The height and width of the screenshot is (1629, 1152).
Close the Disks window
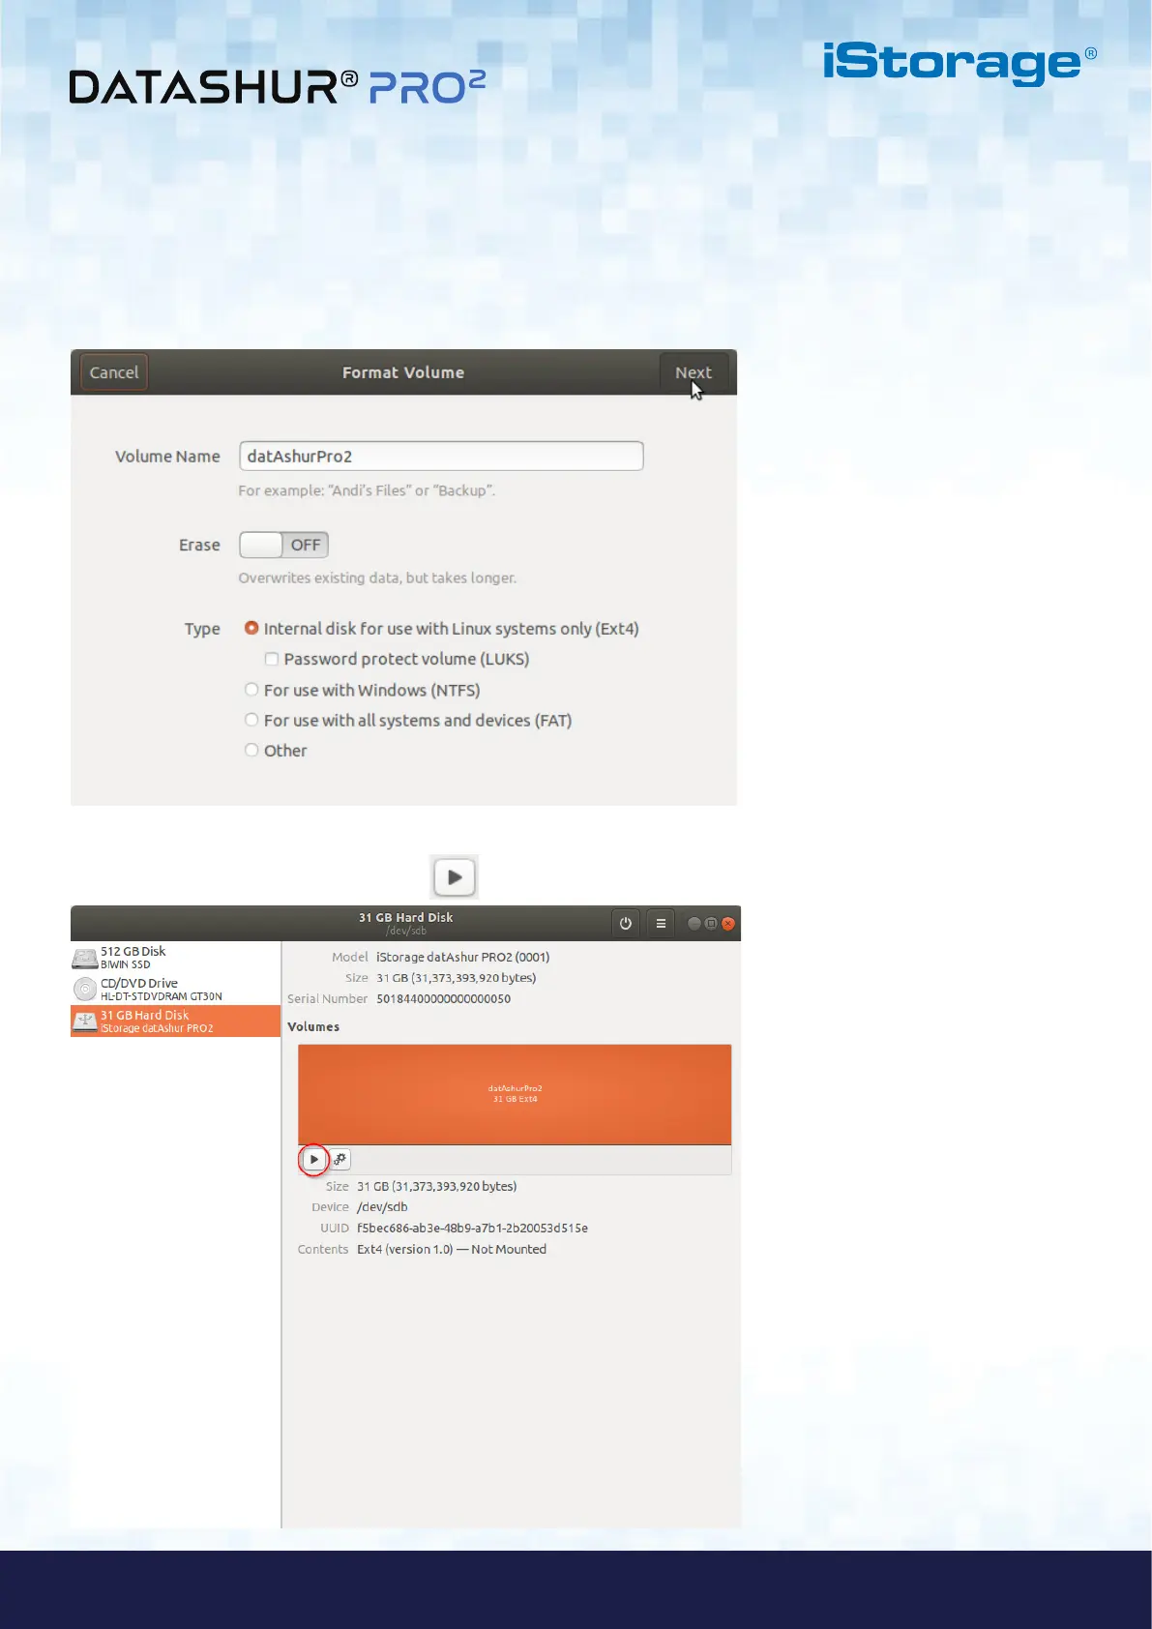pos(728,923)
